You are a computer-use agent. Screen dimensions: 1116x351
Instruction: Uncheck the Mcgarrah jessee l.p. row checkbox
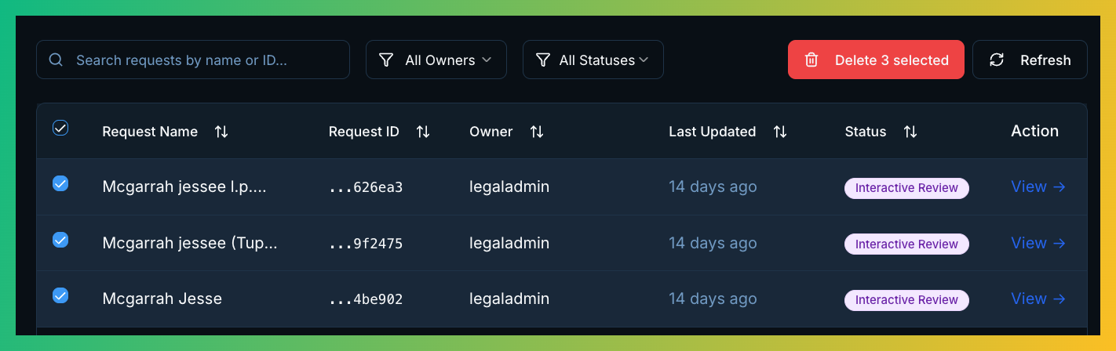point(60,183)
